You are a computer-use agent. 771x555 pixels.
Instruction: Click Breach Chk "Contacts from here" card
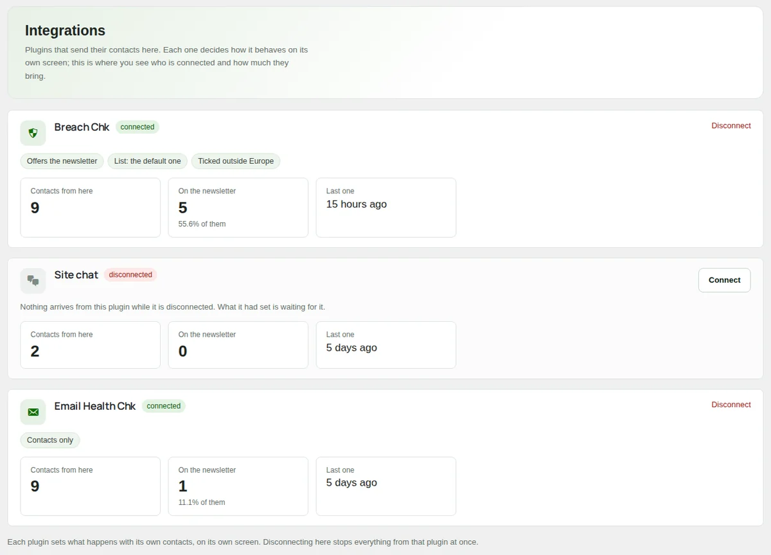click(91, 207)
